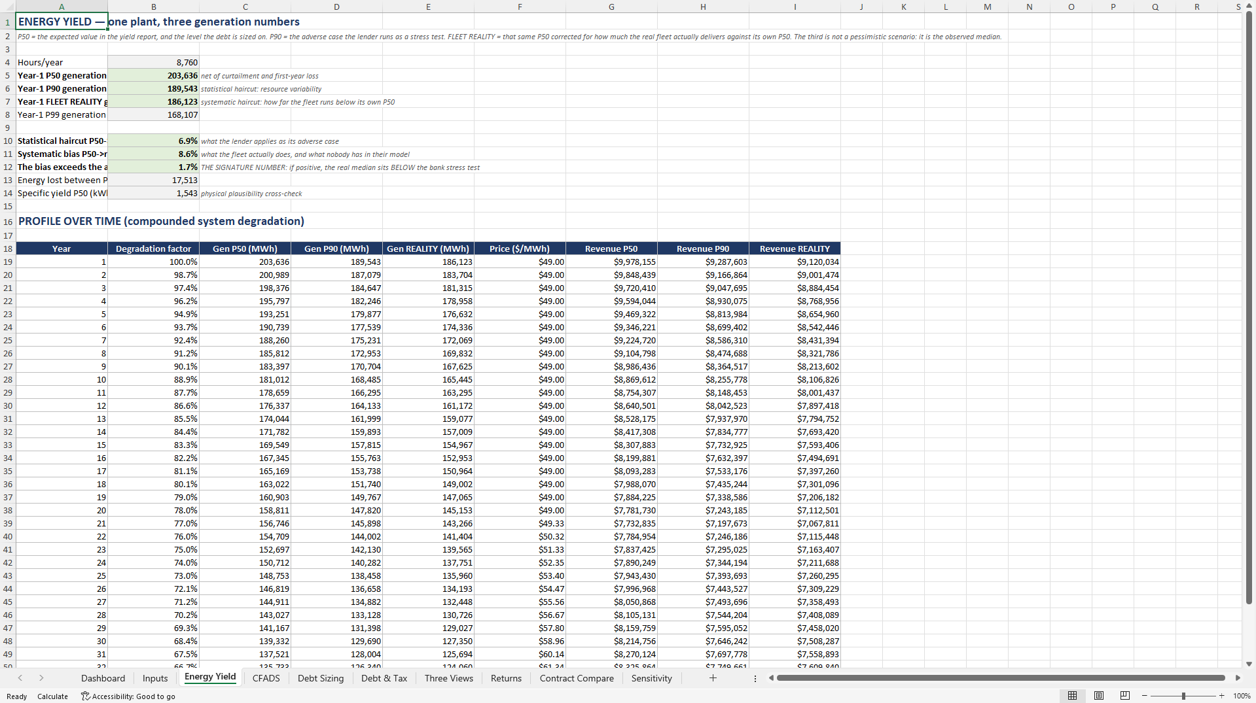
Task: Click the Select All corner triangle
Action: click(x=8, y=7)
